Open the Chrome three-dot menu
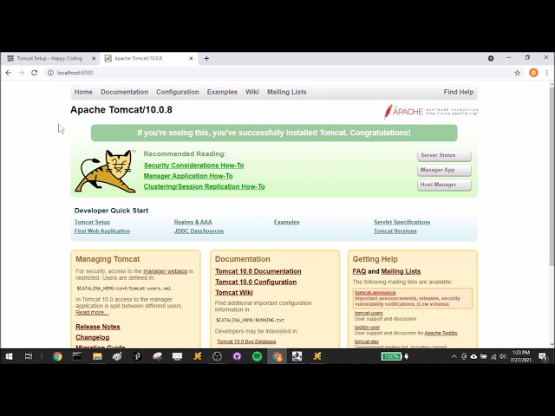Viewport: 555px width, 416px height. tap(547, 73)
